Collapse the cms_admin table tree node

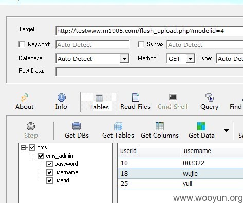(x=32, y=156)
